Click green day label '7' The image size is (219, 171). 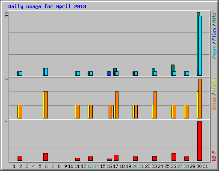click(x=53, y=166)
